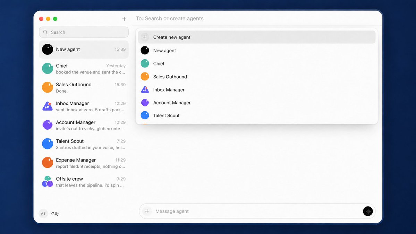
Task: Click the blue Talent Scout avatar in sidebar
Action: click(48, 144)
